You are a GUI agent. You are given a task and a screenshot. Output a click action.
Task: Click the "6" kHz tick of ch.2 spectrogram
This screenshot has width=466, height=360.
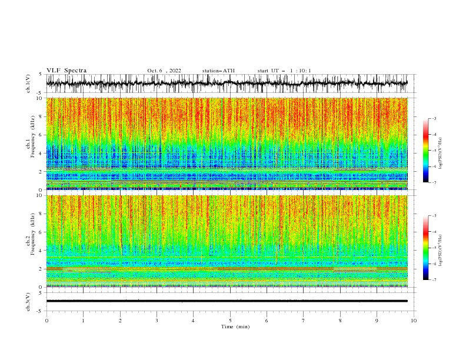41,232
